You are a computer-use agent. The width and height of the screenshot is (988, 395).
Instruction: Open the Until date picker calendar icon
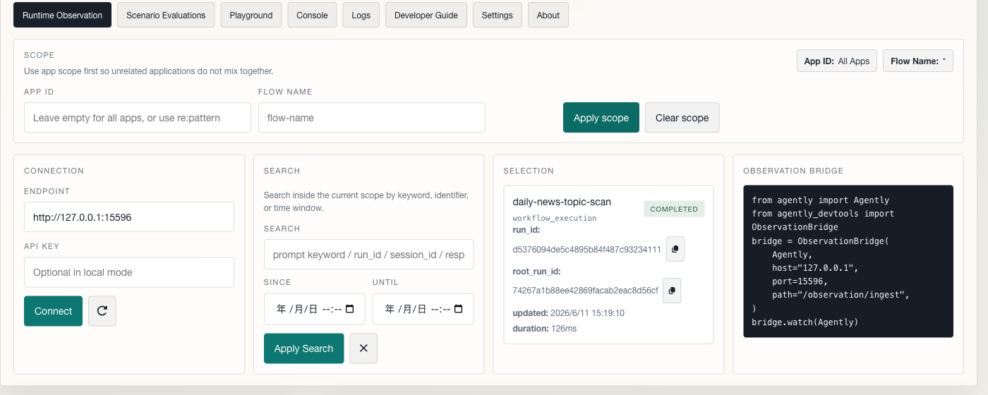point(459,309)
